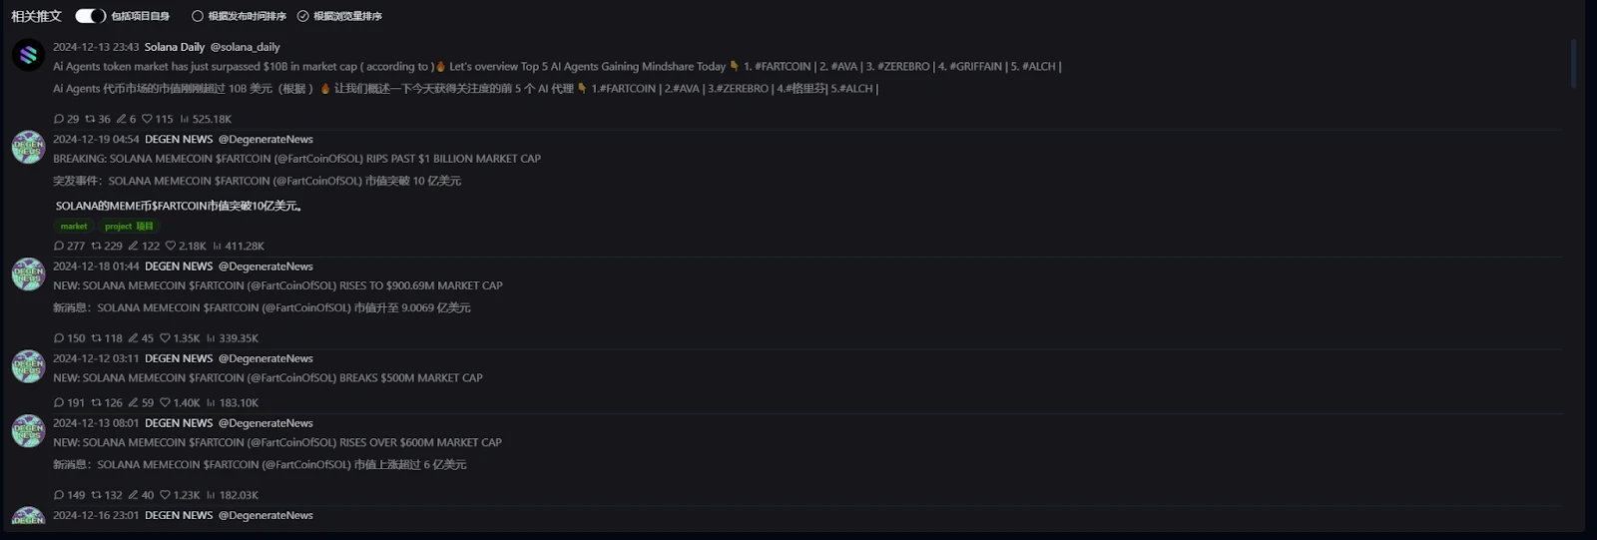Click summary line SOLANA的MEME币$FARTCOIN市值突破10亿美元

(179, 206)
